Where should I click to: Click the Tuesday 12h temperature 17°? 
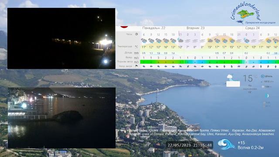(x=217, y=47)
